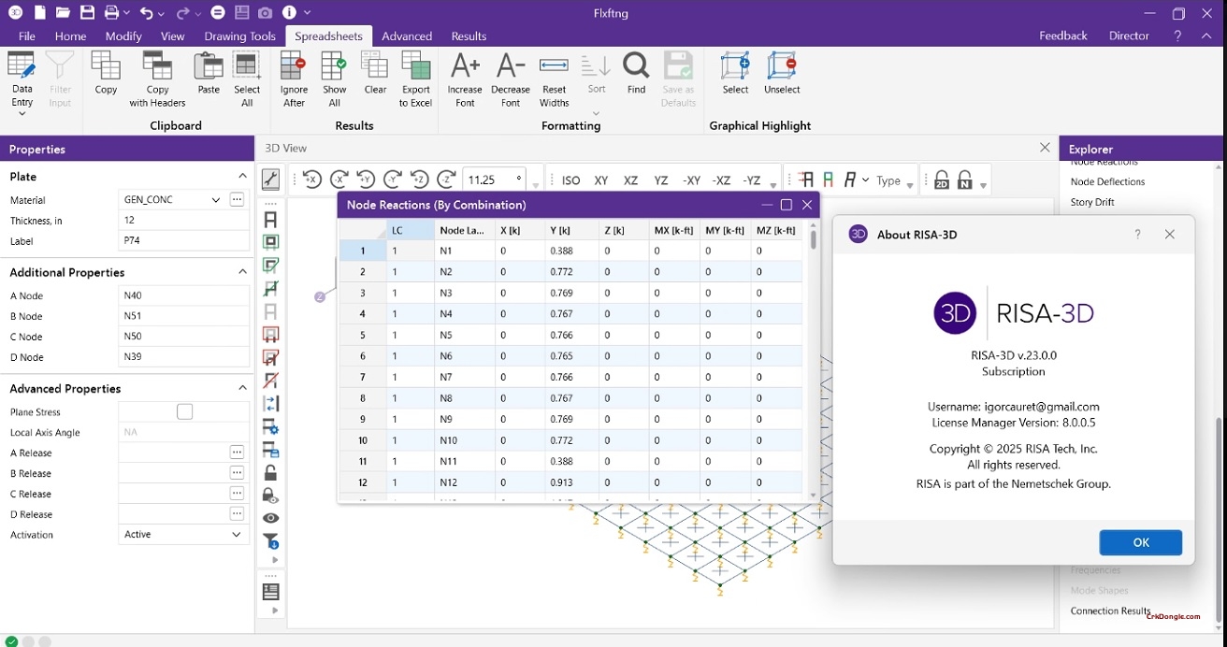Click Copy with Headers icon
Screen dimensions: 1227x647
point(157,67)
